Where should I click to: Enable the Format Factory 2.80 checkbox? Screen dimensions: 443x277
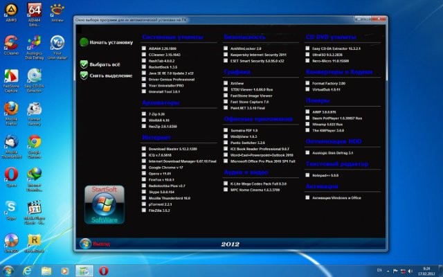307,83
